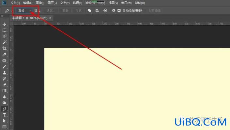The image size is (230, 130).
Task: Select the Pen tool in toolbox
Action: tap(4, 109)
